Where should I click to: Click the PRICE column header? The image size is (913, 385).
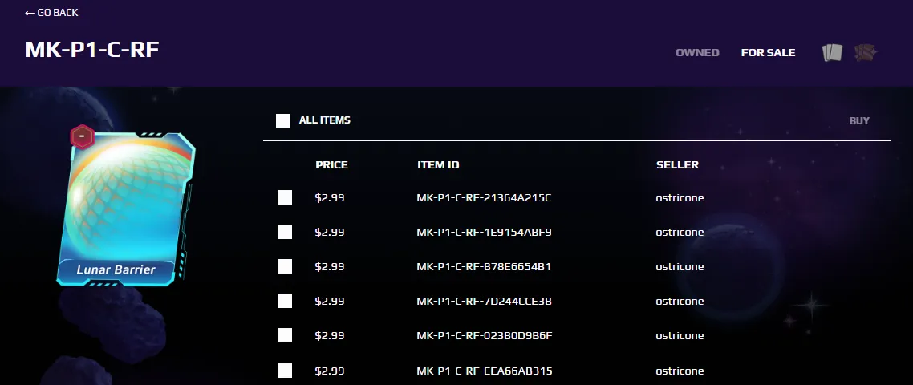(x=331, y=165)
